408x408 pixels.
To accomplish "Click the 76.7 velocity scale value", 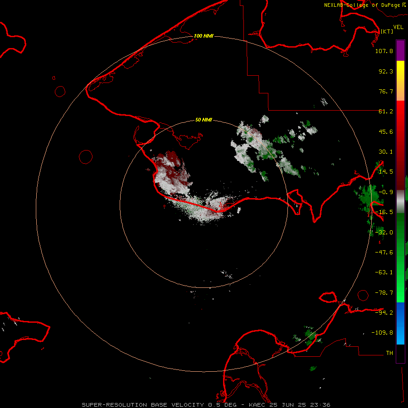I will click(386, 91).
